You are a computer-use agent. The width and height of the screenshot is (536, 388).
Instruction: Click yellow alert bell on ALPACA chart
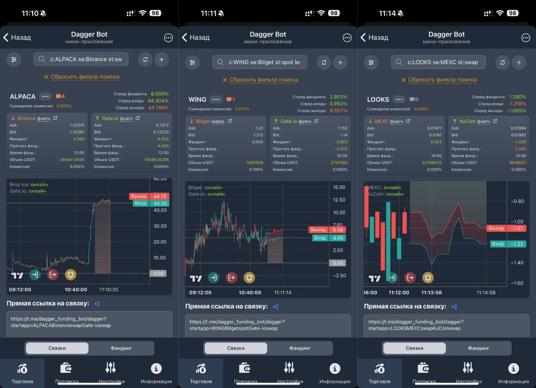coord(71,275)
